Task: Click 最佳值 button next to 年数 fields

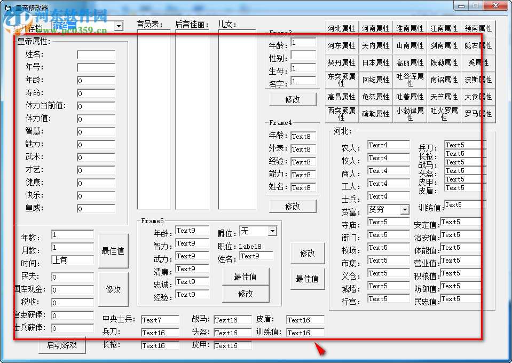Action: click(114, 251)
